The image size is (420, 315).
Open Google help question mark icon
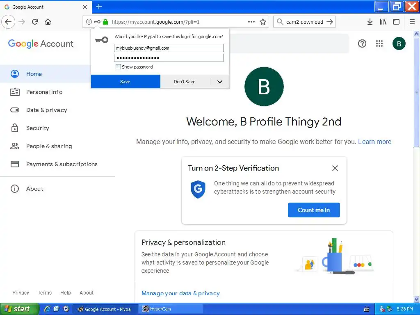click(362, 43)
